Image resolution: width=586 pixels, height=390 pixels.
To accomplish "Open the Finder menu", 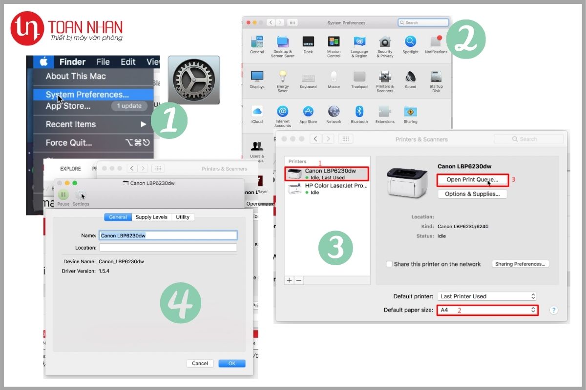I will pos(72,61).
